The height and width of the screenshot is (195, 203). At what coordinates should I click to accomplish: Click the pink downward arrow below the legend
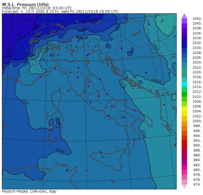point(184,187)
